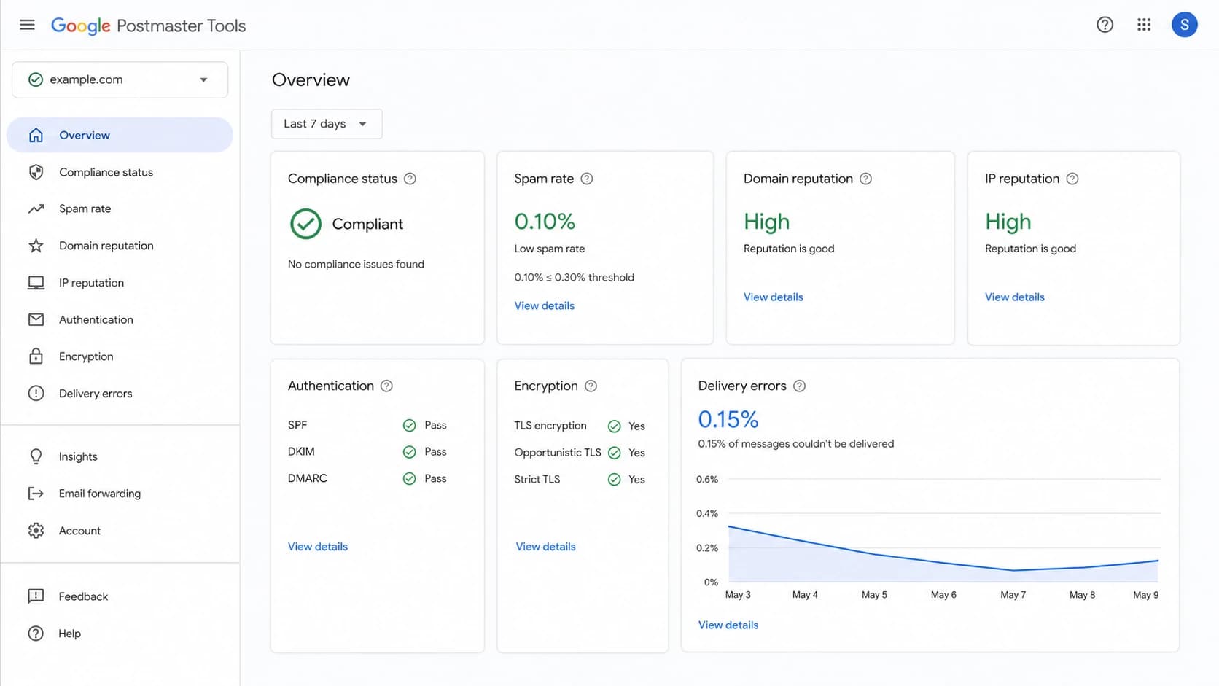Click info icon next to Spam rate card title
1219x686 pixels.
tap(586, 179)
